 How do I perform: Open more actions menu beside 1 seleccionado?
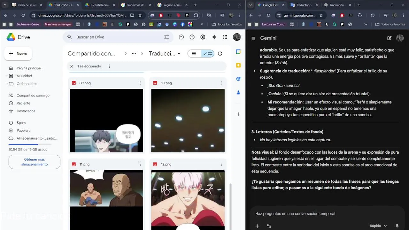109,66
